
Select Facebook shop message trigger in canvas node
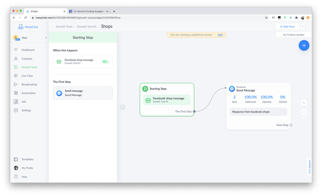click(167, 100)
